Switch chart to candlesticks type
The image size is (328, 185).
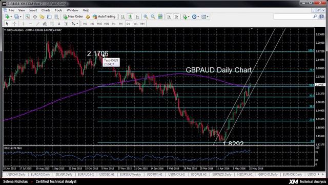pos(130,16)
